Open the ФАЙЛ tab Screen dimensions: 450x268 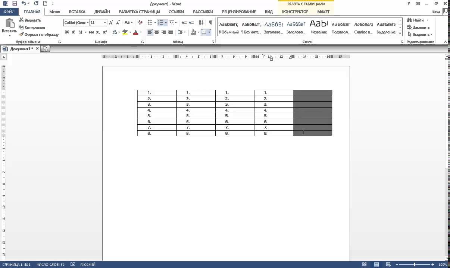9,12
